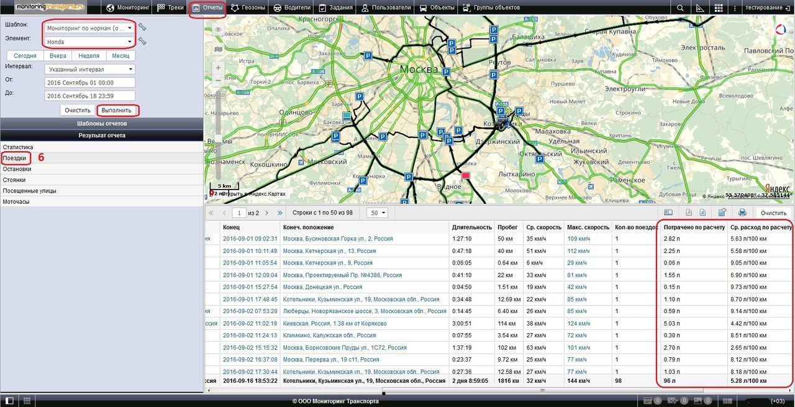Export report to Excel

tap(702, 213)
